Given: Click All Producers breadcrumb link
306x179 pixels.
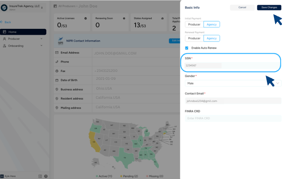Looking at the screenshot, I should click(x=67, y=6).
